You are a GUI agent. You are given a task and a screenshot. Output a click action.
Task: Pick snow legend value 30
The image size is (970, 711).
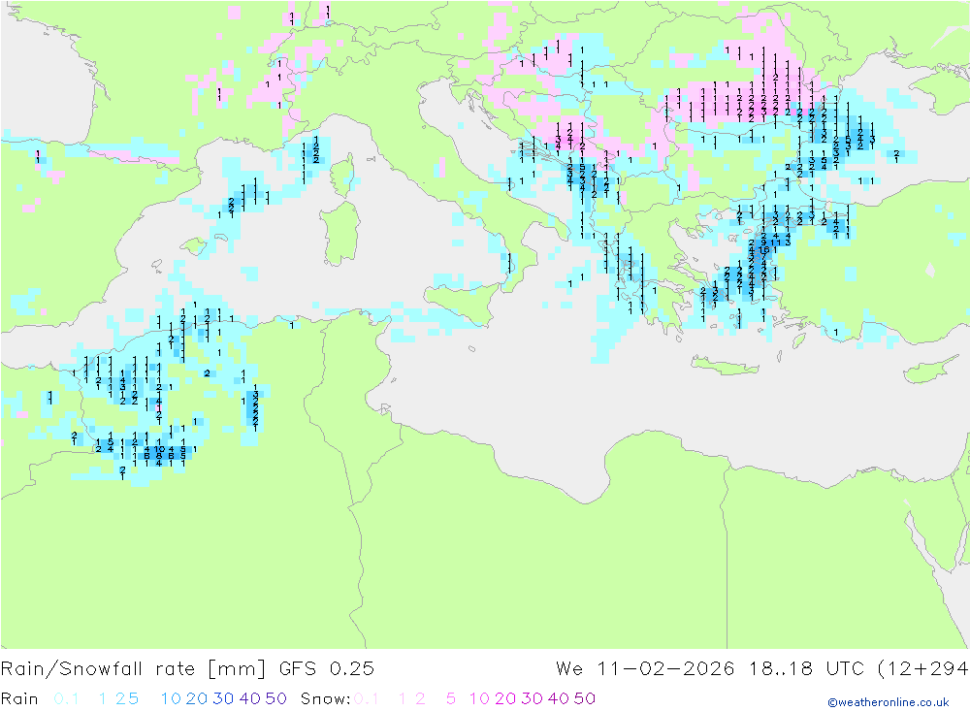tap(532, 698)
